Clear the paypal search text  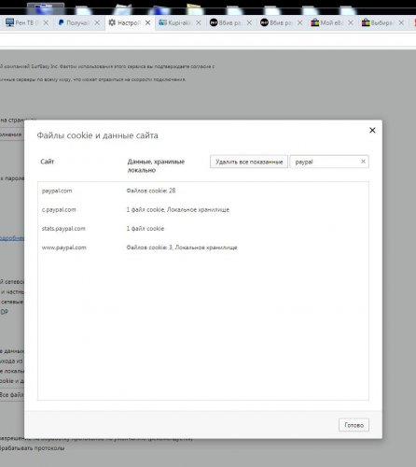point(363,162)
